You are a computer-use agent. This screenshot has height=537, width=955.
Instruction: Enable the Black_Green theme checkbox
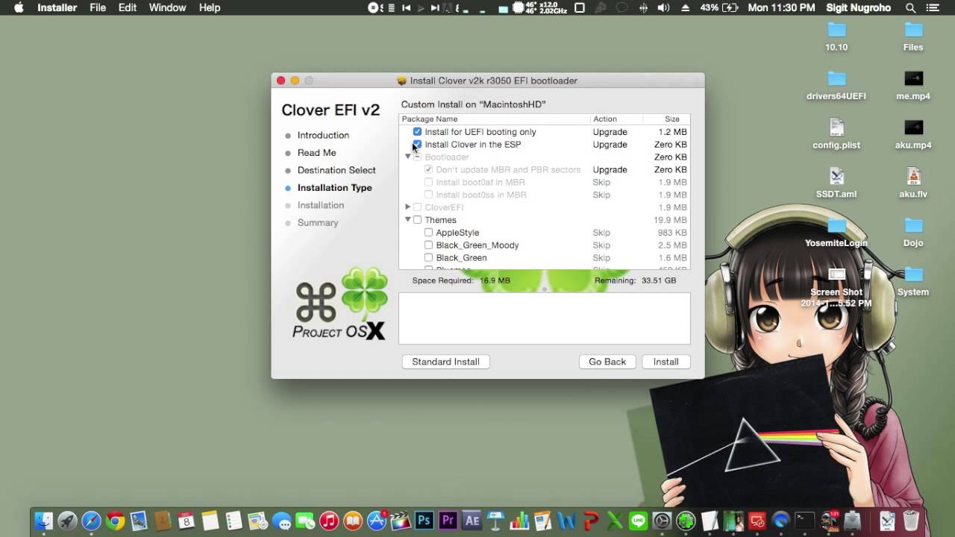click(428, 258)
